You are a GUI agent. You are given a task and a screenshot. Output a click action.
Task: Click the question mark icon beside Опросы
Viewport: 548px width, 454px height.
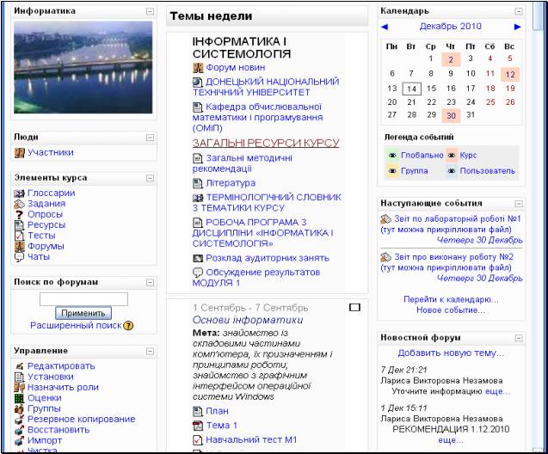[x=20, y=214]
